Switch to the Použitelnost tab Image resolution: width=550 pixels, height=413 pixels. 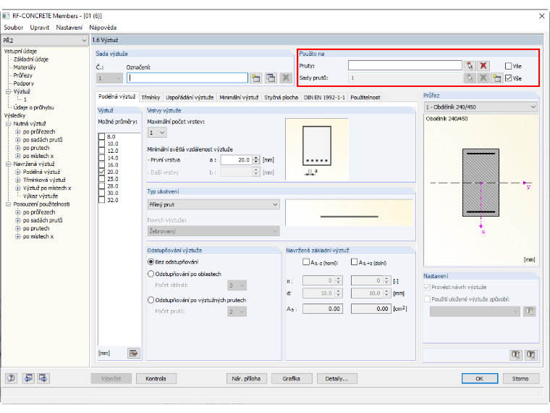365,97
